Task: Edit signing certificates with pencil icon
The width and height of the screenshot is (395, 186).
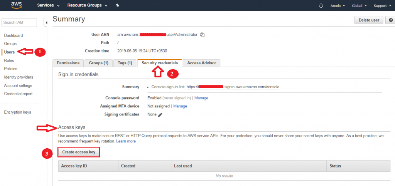Action: [x=160, y=115]
